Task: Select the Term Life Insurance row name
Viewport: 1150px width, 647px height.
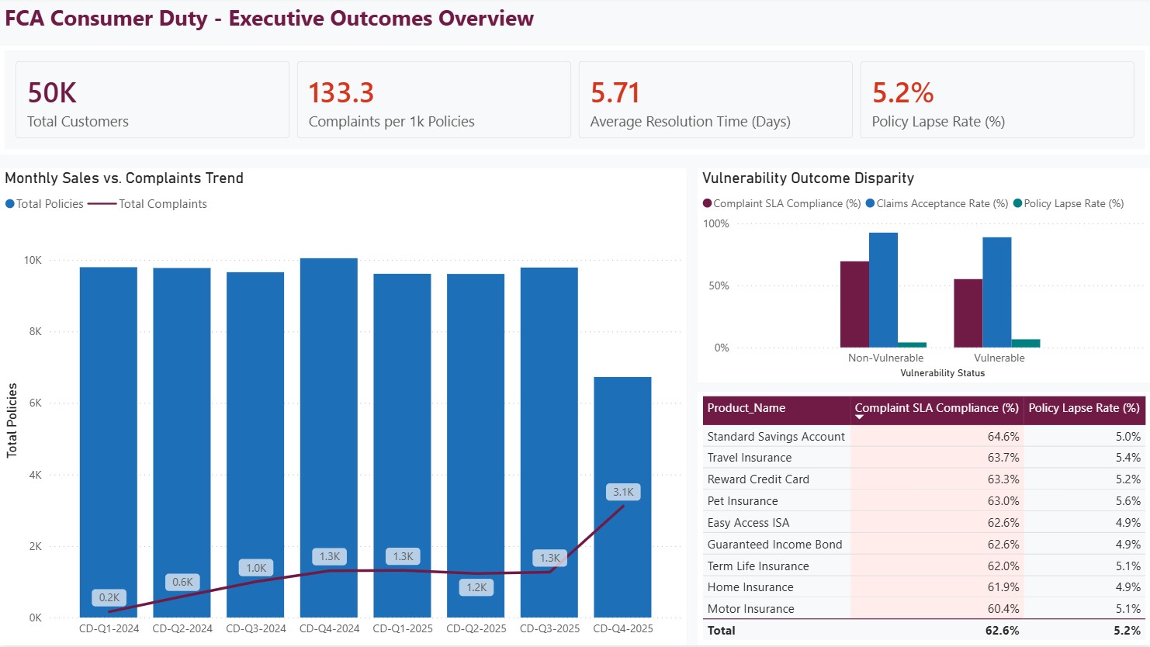Action: click(757, 566)
